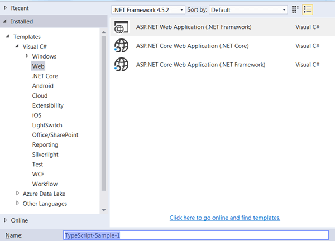This screenshot has width=335, height=241.
Task: Expand the Windows tree node
Action: [x=27, y=56]
